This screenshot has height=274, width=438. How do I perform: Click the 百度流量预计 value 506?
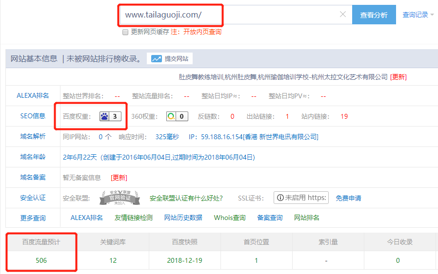[41, 260]
